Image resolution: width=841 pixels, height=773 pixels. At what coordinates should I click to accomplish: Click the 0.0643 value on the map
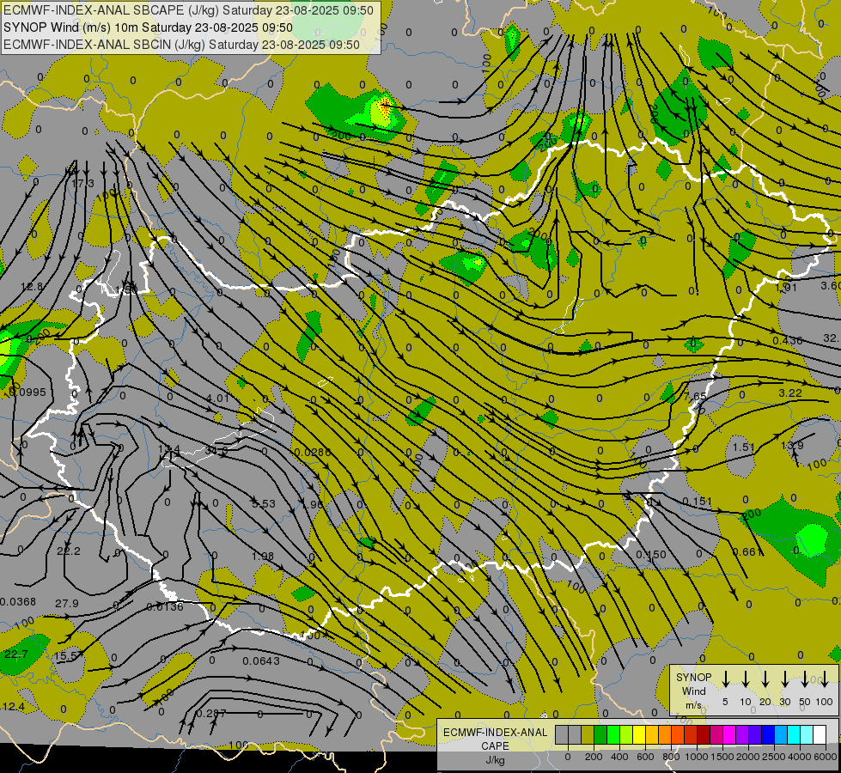(x=261, y=660)
